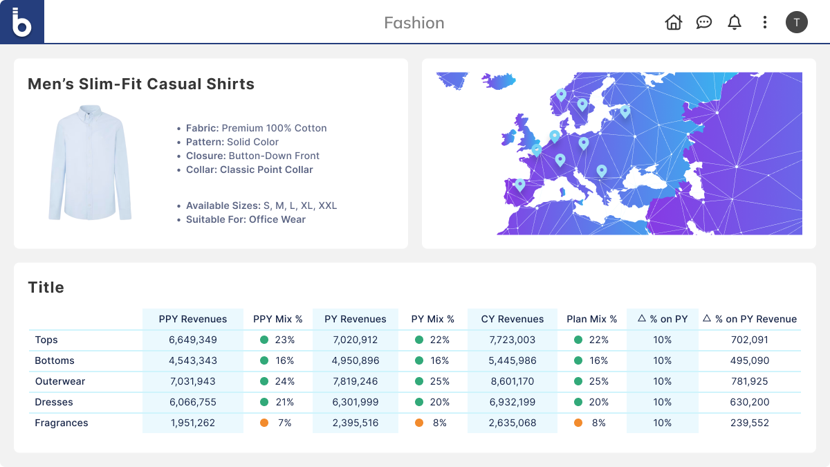Click orange indicator dot in Fragrances PPY Mix

coord(264,423)
